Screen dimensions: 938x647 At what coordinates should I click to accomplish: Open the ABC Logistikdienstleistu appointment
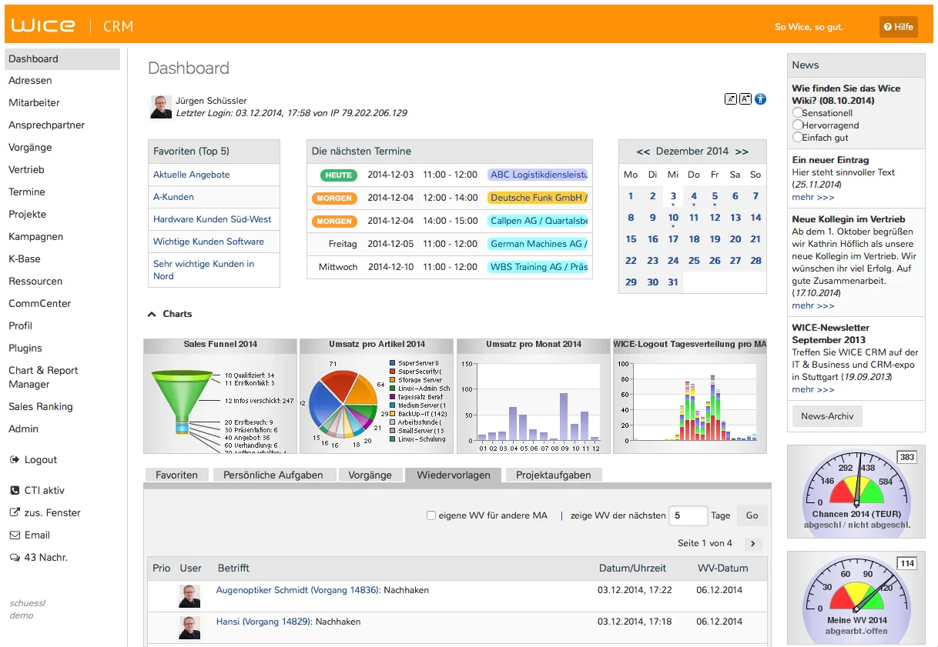[538, 175]
